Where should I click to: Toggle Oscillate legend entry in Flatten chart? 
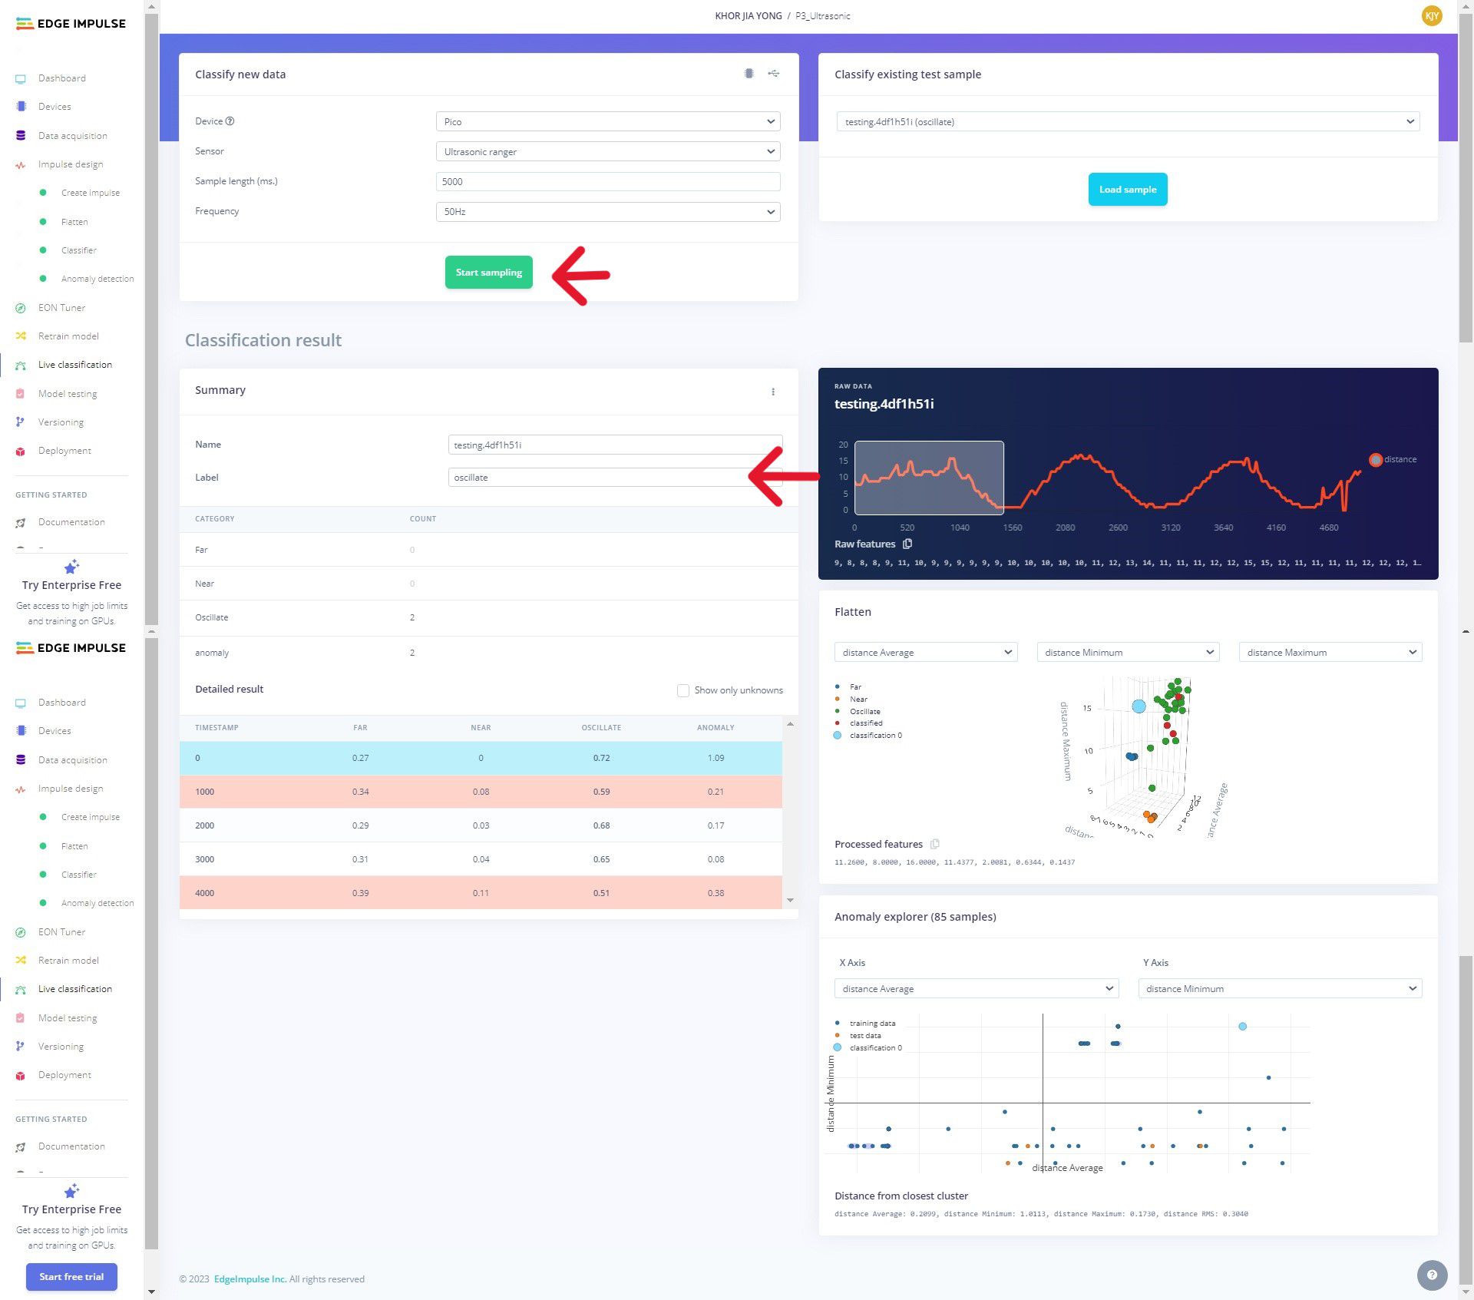[x=864, y=711]
